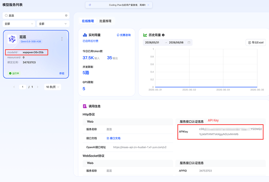Viewport: 269px width, 182px height.
Task: Click the info icon next to 历史用量
Action: tap(163, 35)
